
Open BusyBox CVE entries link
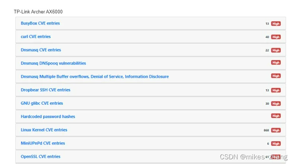40,23
